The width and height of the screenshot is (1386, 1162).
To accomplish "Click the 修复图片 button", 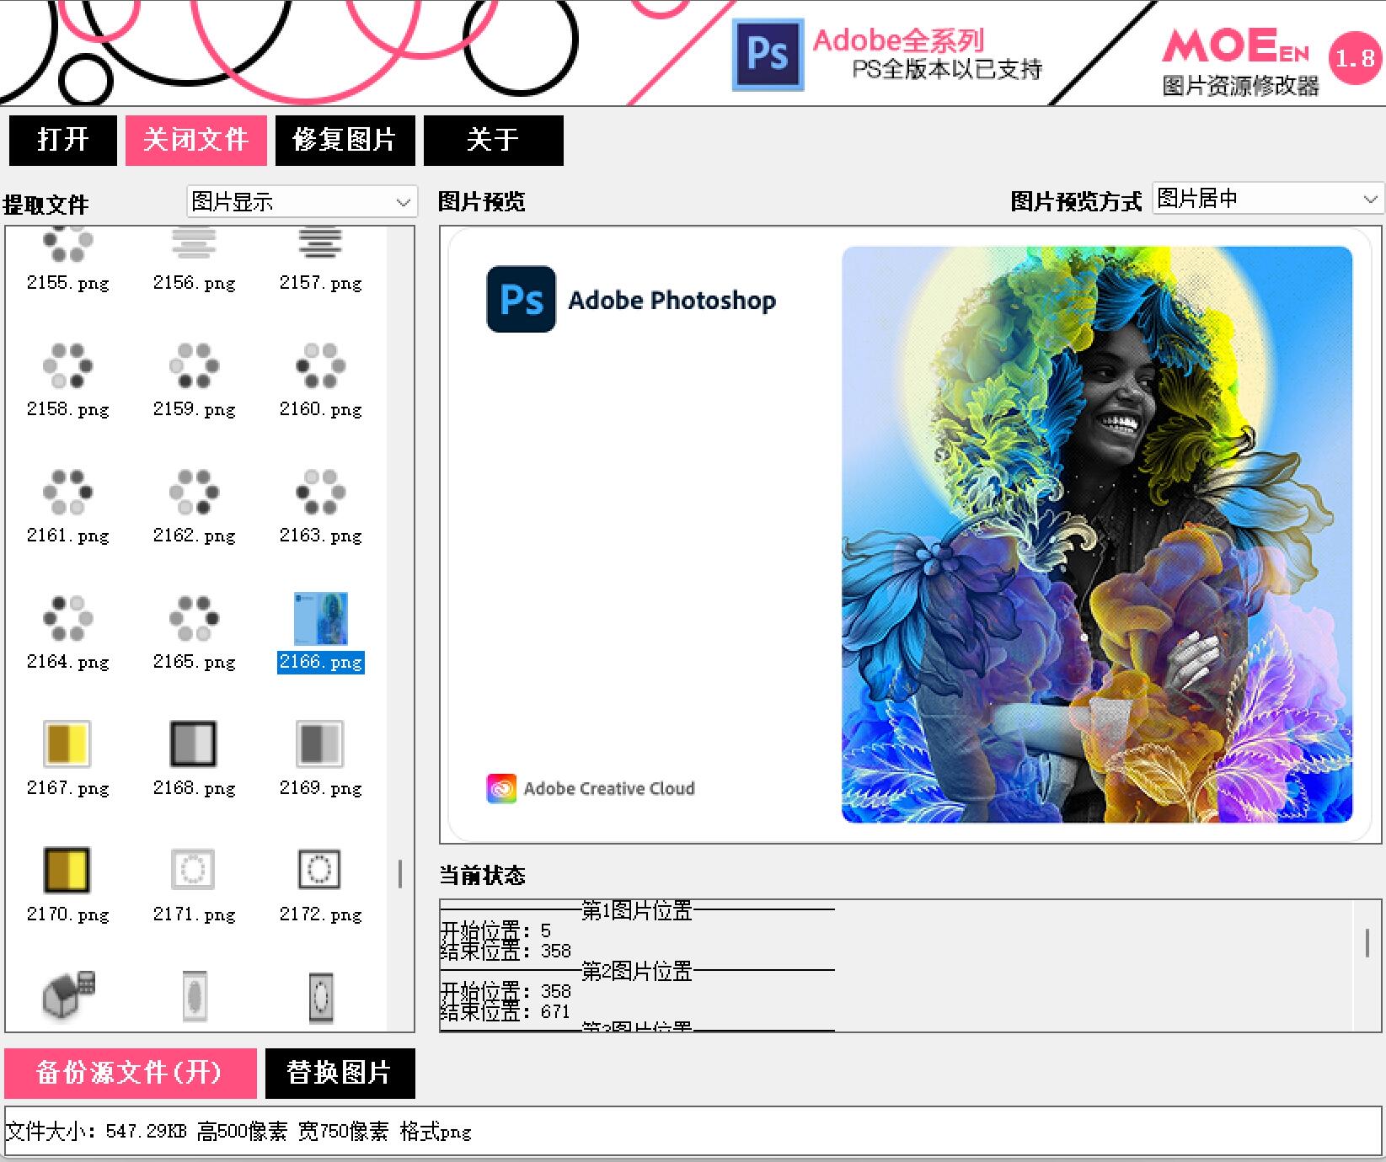I will click(345, 140).
